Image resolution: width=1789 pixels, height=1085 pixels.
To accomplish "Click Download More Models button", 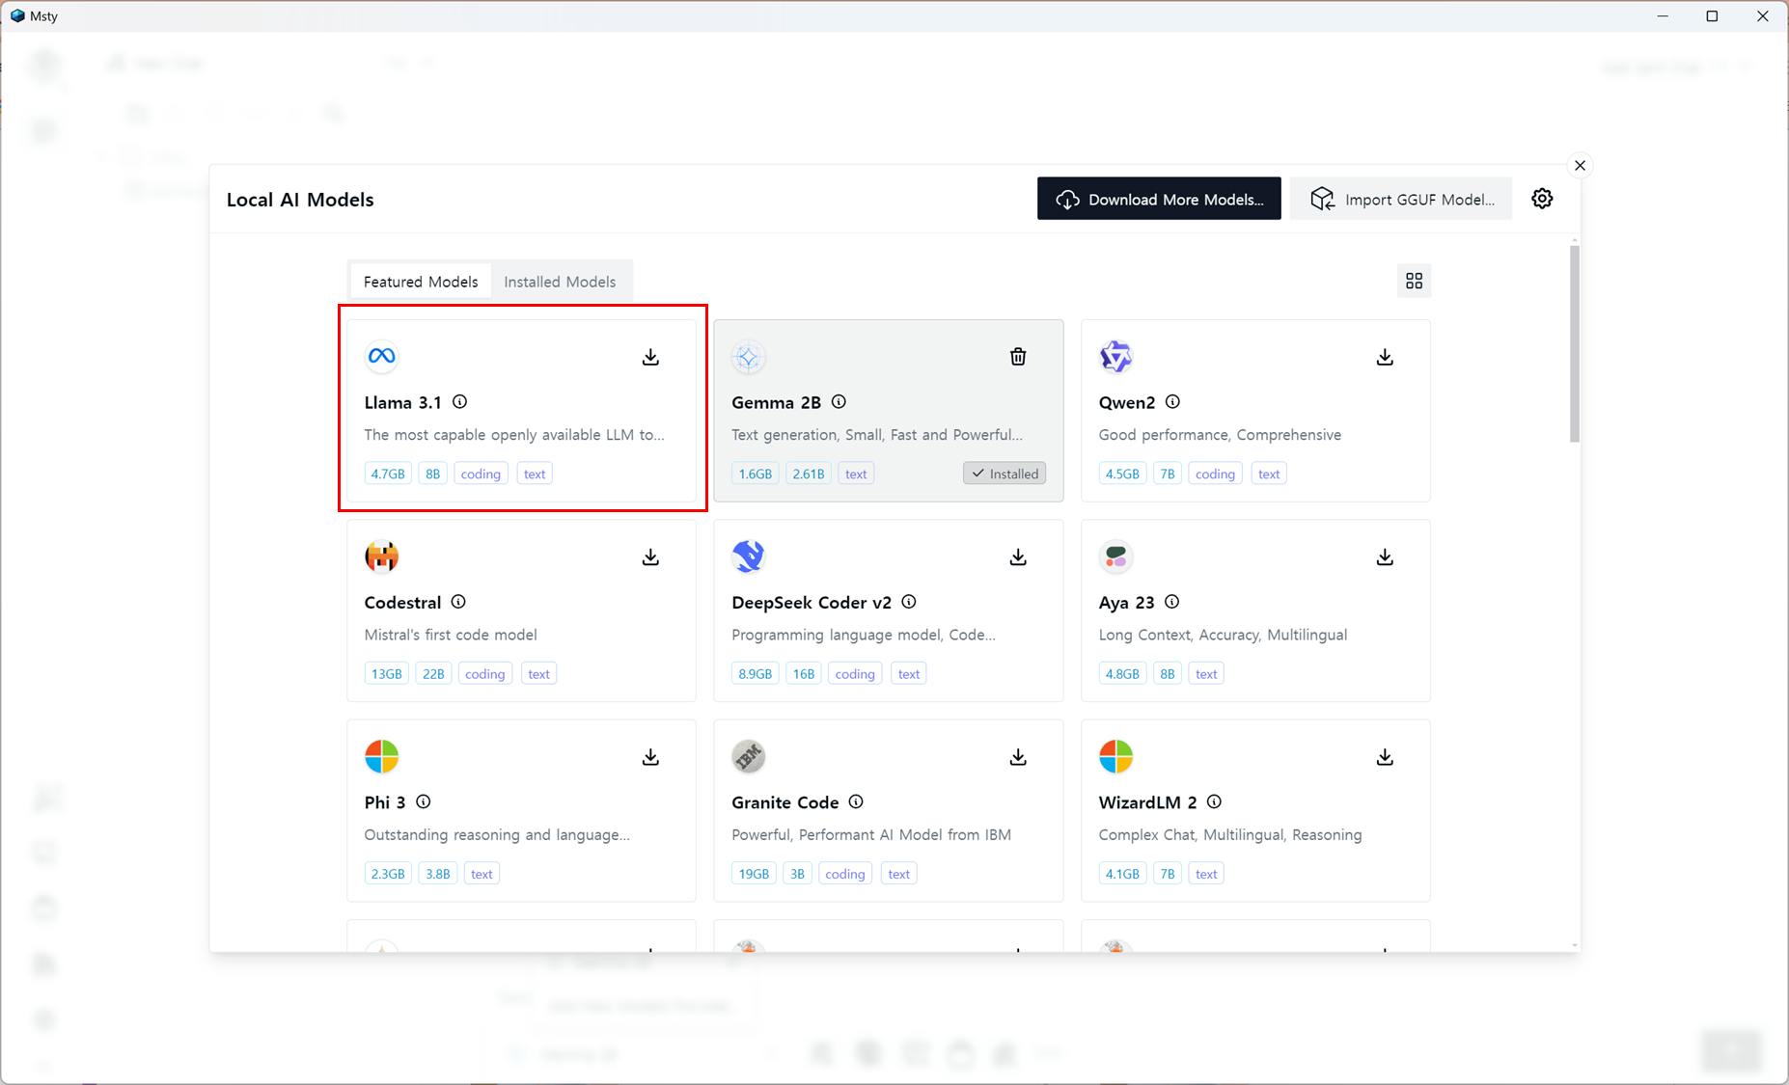I will click(1159, 199).
